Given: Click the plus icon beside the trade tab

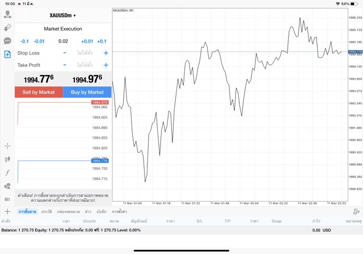Looking at the screenshot, I should pyautogui.click(x=7, y=211).
